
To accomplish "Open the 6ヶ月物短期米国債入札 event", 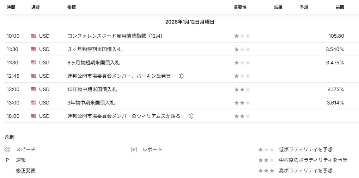I will coord(93,63).
